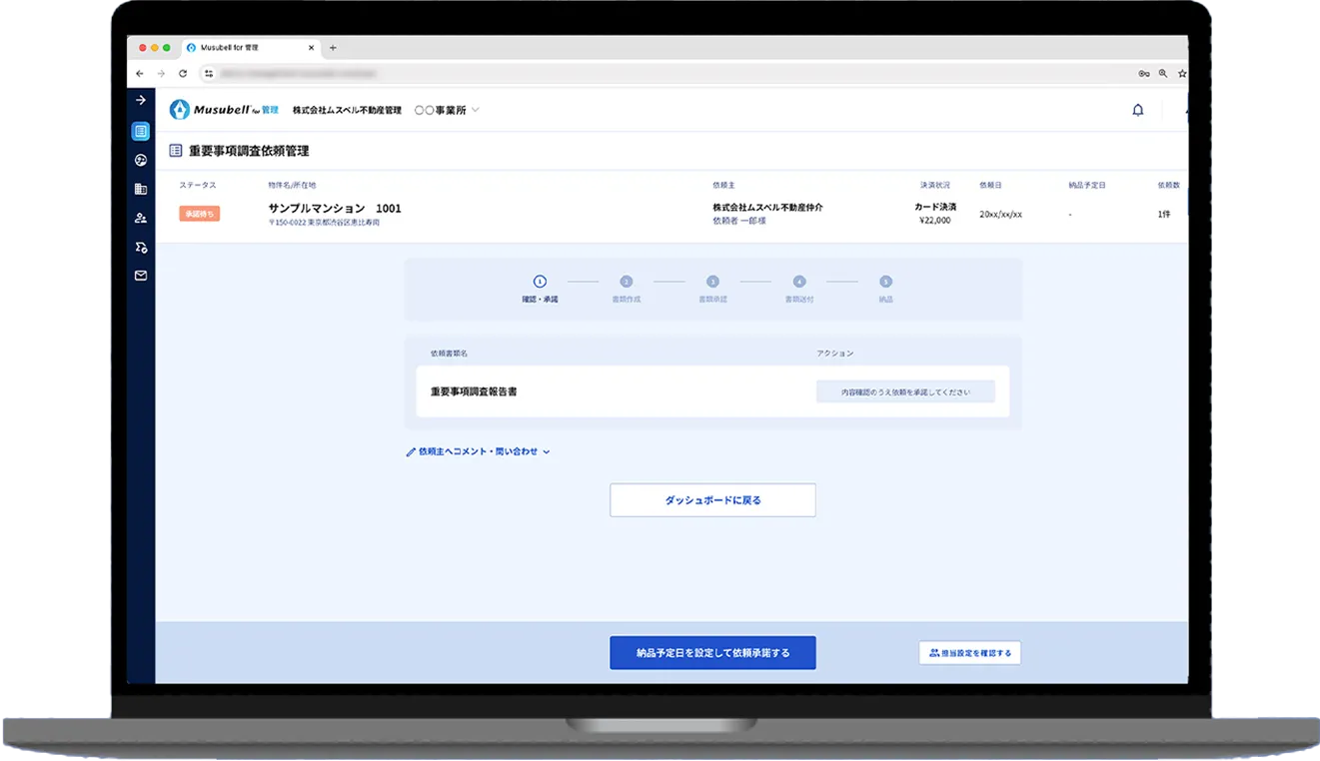Click the 担当設定を確認する button

[970, 652]
